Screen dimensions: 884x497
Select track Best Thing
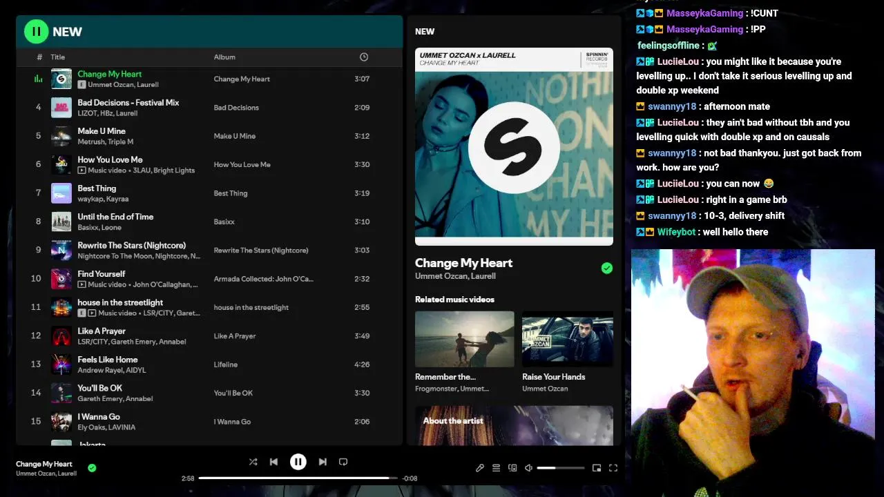click(97, 188)
